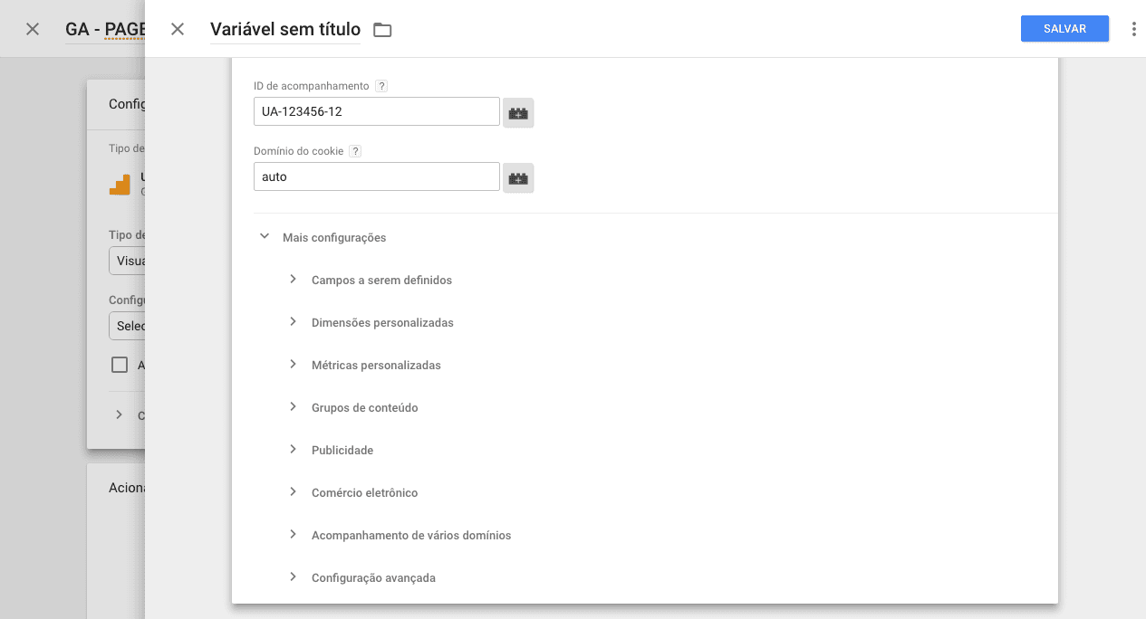Click the variable insert icon beside Domínio do cookie
Viewport: 1146px width, 619px height.
click(x=517, y=177)
